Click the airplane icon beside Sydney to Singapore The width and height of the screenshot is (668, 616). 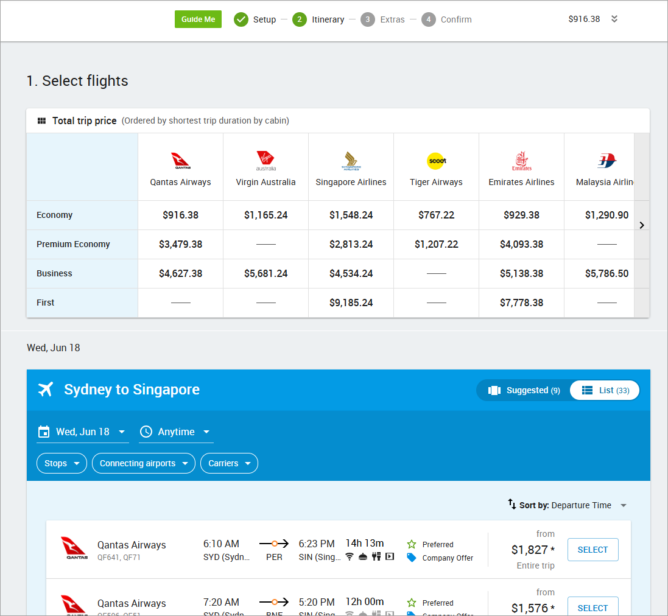click(x=46, y=390)
